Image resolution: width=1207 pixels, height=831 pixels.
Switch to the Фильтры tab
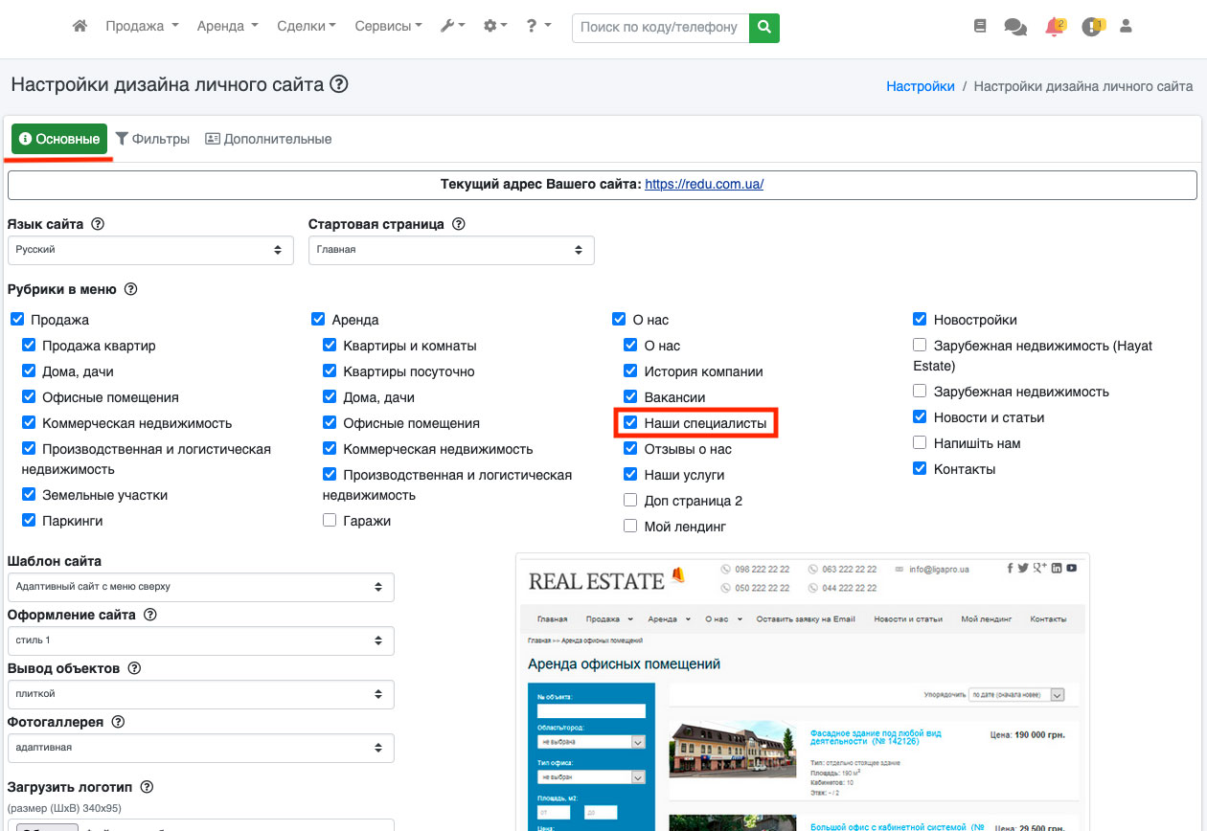coord(152,139)
